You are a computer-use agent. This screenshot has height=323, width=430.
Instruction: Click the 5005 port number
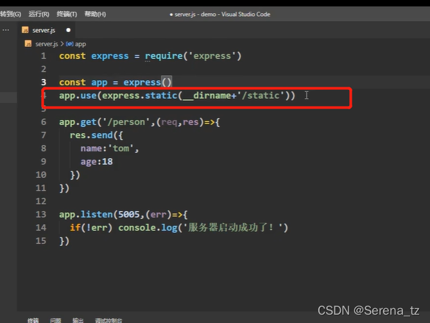coord(129,214)
